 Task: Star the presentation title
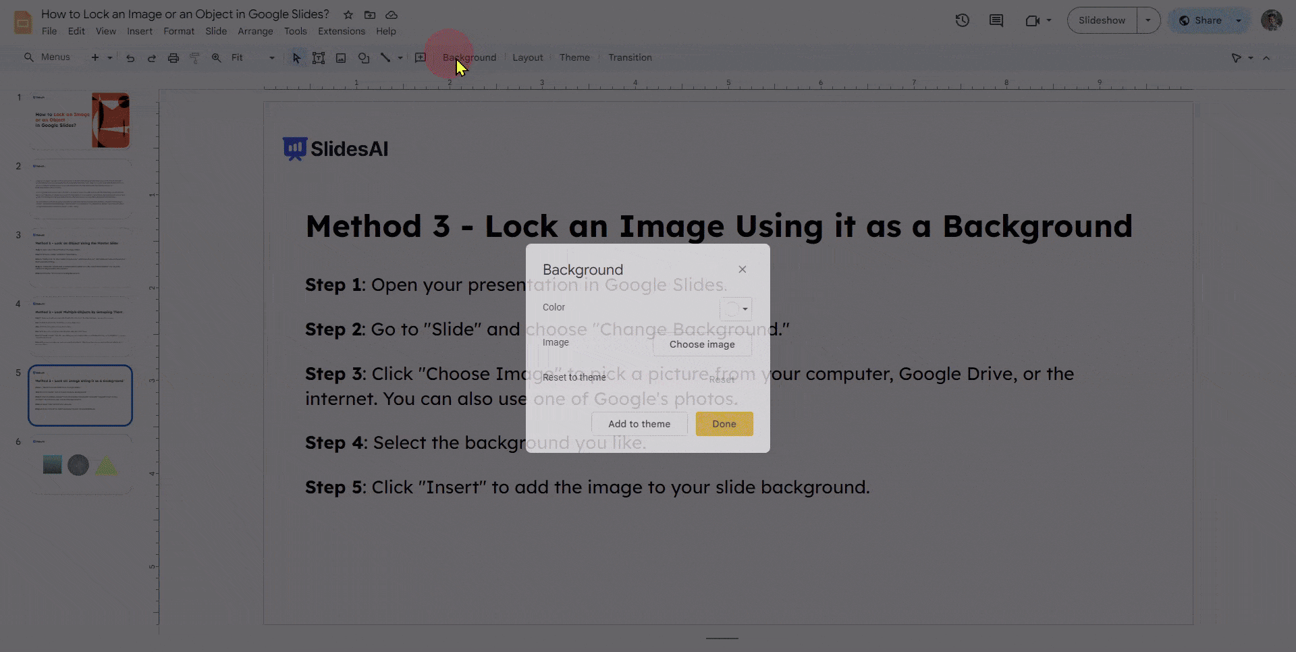tap(348, 15)
